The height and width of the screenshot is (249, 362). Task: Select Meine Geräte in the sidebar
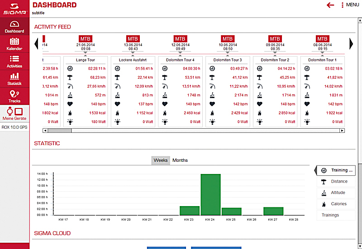coord(14,114)
